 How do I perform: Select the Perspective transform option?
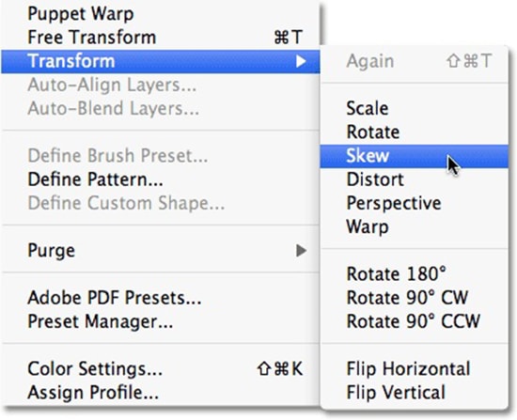click(x=414, y=203)
